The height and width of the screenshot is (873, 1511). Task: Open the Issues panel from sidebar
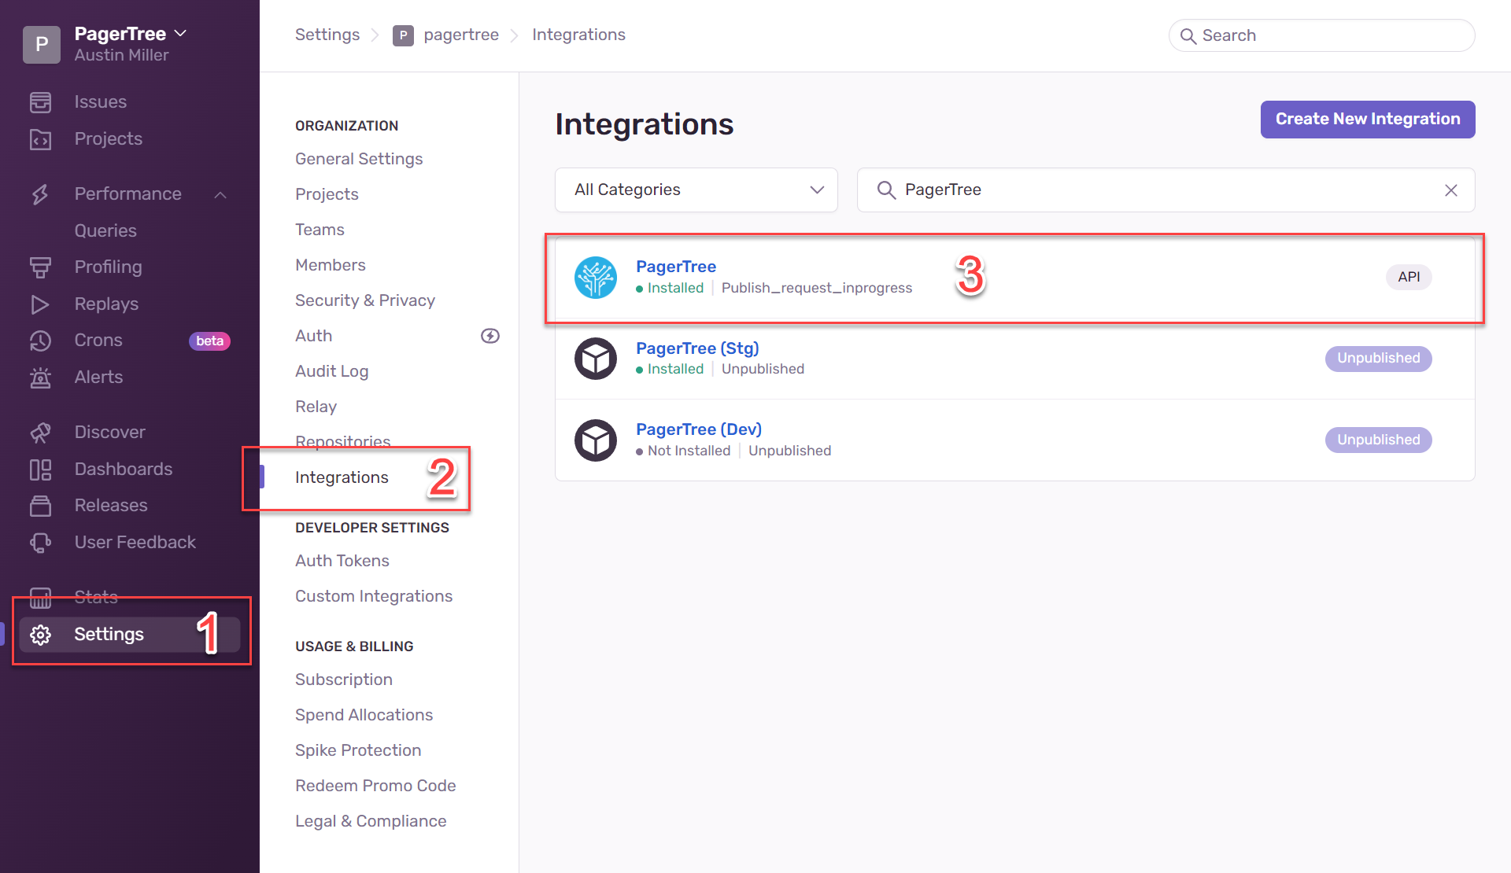(x=41, y=101)
